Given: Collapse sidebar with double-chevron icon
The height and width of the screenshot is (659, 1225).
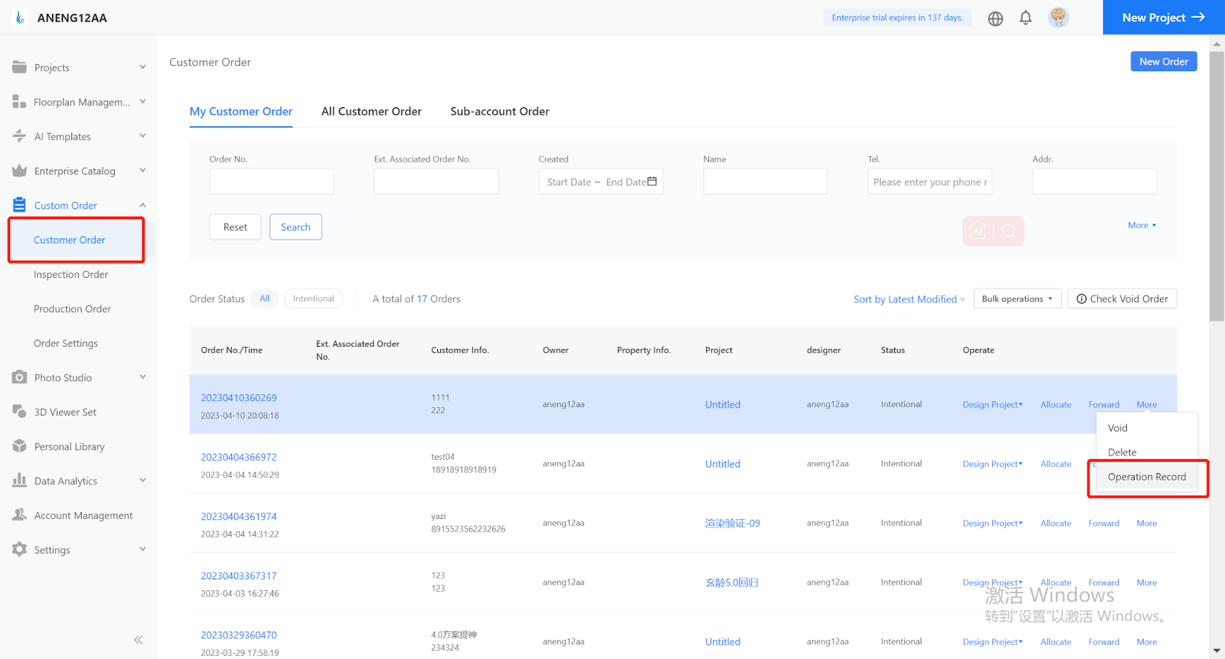Looking at the screenshot, I should point(138,640).
